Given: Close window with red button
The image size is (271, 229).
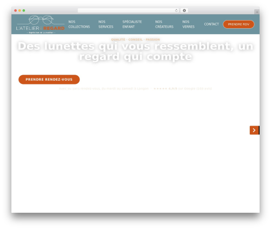Looking at the screenshot, I should tap(16, 10).
